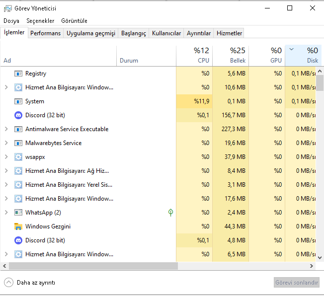Viewport: 324px width, 298px height.
Task: Click the horizontal scrollbar left arrow
Action: (4, 266)
